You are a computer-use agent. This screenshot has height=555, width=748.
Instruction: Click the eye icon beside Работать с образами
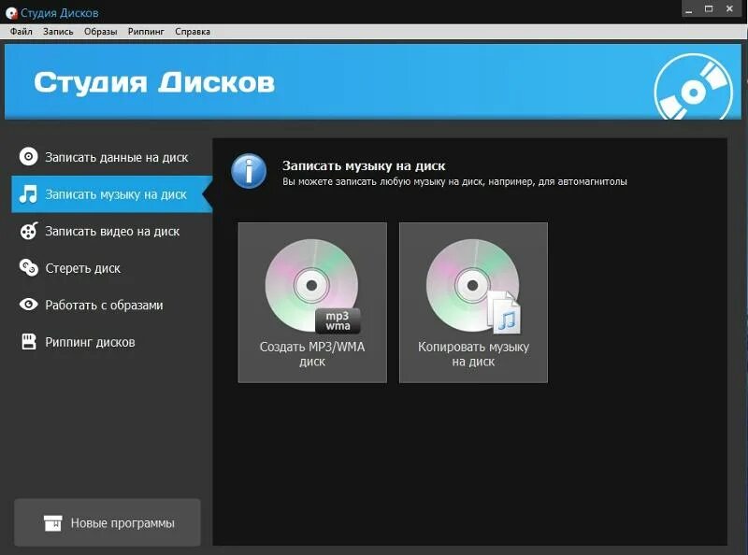tap(29, 305)
